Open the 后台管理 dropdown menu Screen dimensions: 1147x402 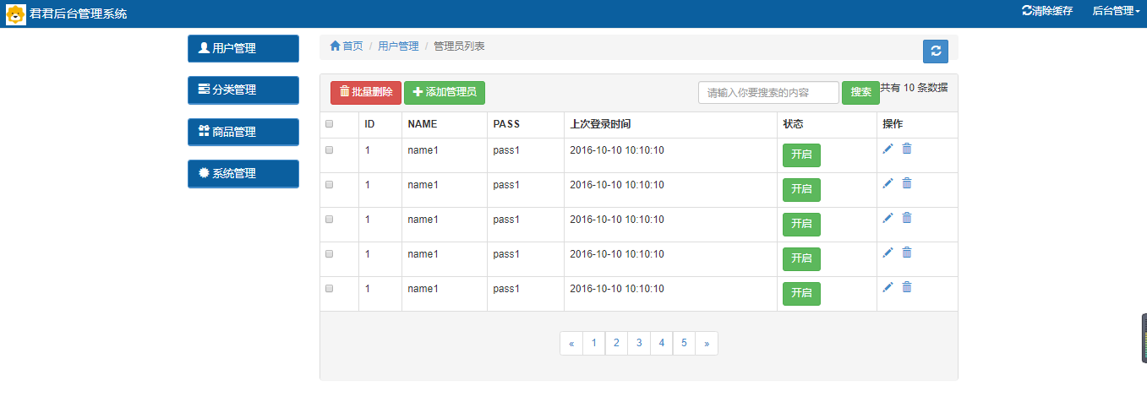point(1116,11)
